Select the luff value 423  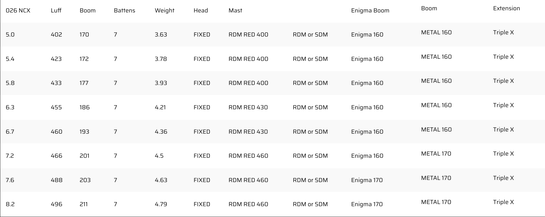(56, 59)
